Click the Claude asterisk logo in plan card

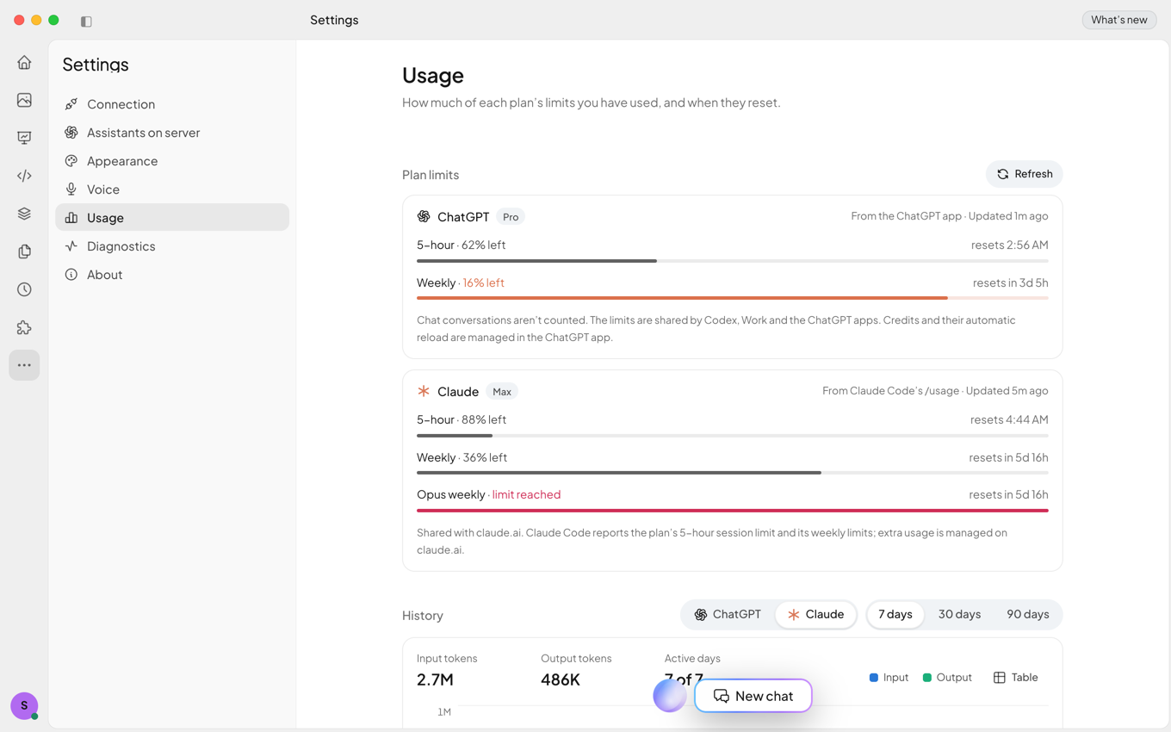pos(424,391)
